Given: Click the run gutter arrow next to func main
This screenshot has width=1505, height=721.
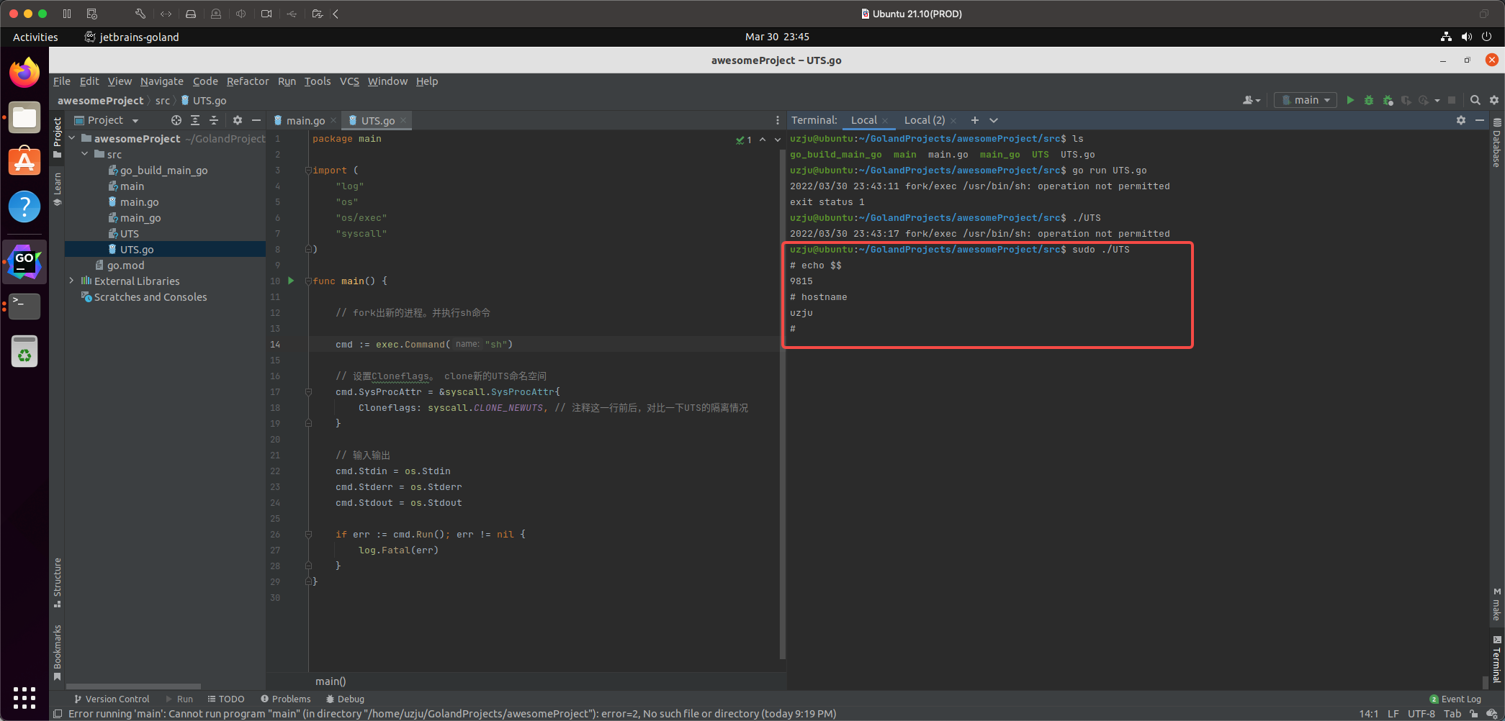Looking at the screenshot, I should pyautogui.click(x=291, y=281).
